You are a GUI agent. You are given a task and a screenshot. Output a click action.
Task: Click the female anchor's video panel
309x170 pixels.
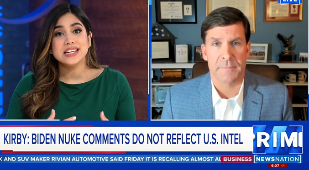(74, 60)
